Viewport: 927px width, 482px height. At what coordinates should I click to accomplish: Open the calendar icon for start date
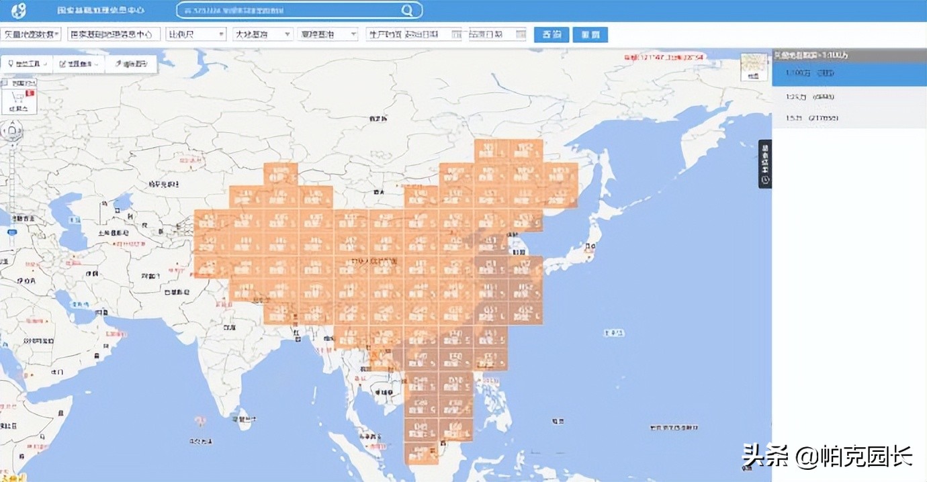[456, 35]
